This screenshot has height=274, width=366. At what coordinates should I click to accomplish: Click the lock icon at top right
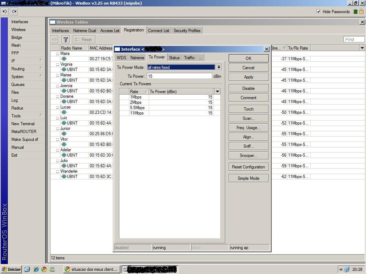click(x=361, y=11)
